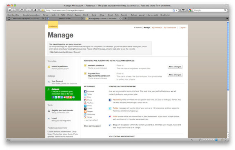Reload the page with the refresh button
The height and width of the screenshot is (150, 235).
22,10
